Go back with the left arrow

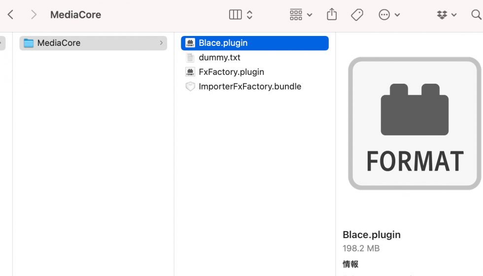pos(10,14)
